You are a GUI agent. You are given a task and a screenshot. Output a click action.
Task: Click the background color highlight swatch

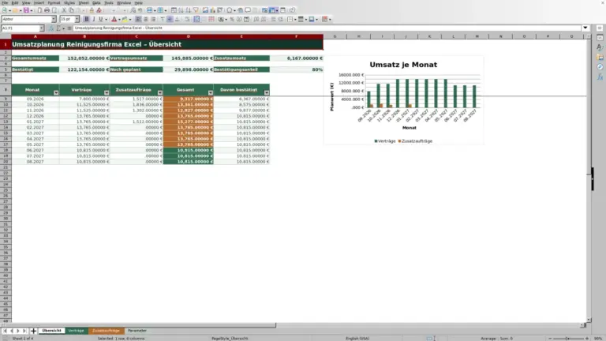(x=125, y=19)
